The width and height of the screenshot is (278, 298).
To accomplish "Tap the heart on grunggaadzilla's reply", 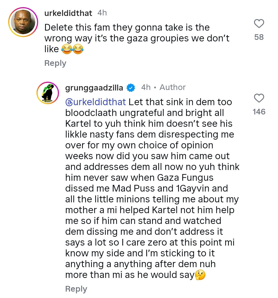I will (x=259, y=98).
